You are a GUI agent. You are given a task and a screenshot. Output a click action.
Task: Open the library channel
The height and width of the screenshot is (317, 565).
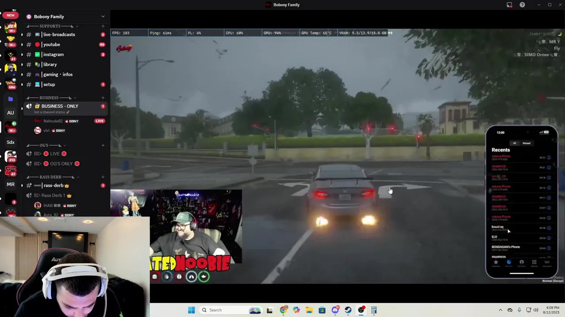tap(64, 64)
